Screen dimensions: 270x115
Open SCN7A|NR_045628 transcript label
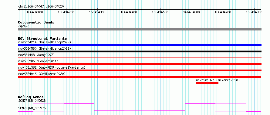point(32,101)
